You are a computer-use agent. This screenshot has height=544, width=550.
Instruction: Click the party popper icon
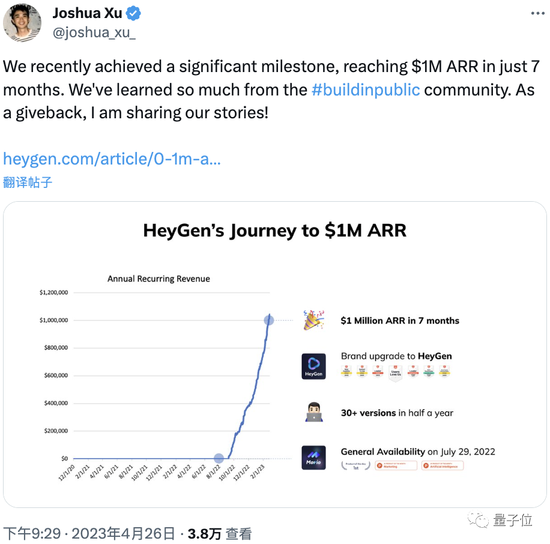[x=313, y=320]
